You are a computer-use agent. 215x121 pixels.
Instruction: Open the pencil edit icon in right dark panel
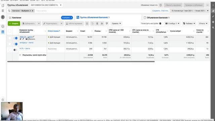tap(213, 16)
